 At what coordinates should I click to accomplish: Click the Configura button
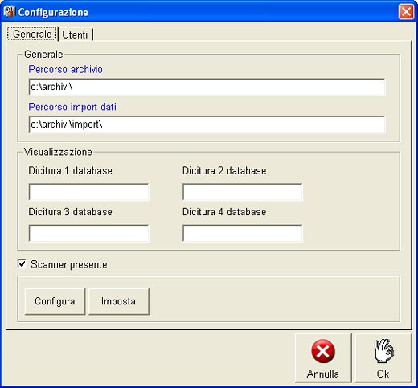(x=55, y=301)
